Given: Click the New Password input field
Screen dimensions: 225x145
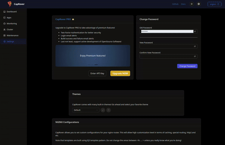Looking at the screenshot, I should click(168, 46).
